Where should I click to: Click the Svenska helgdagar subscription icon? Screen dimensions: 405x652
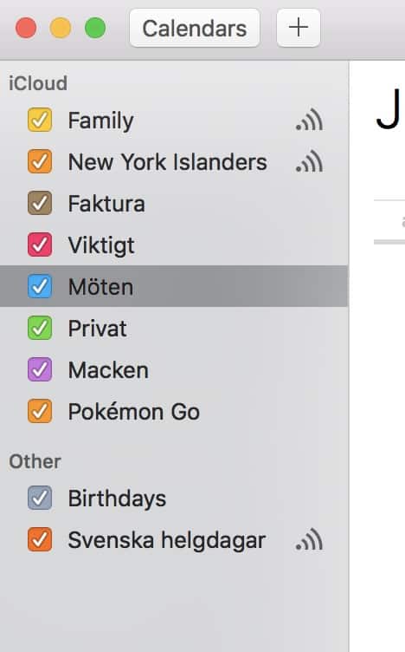click(x=309, y=540)
